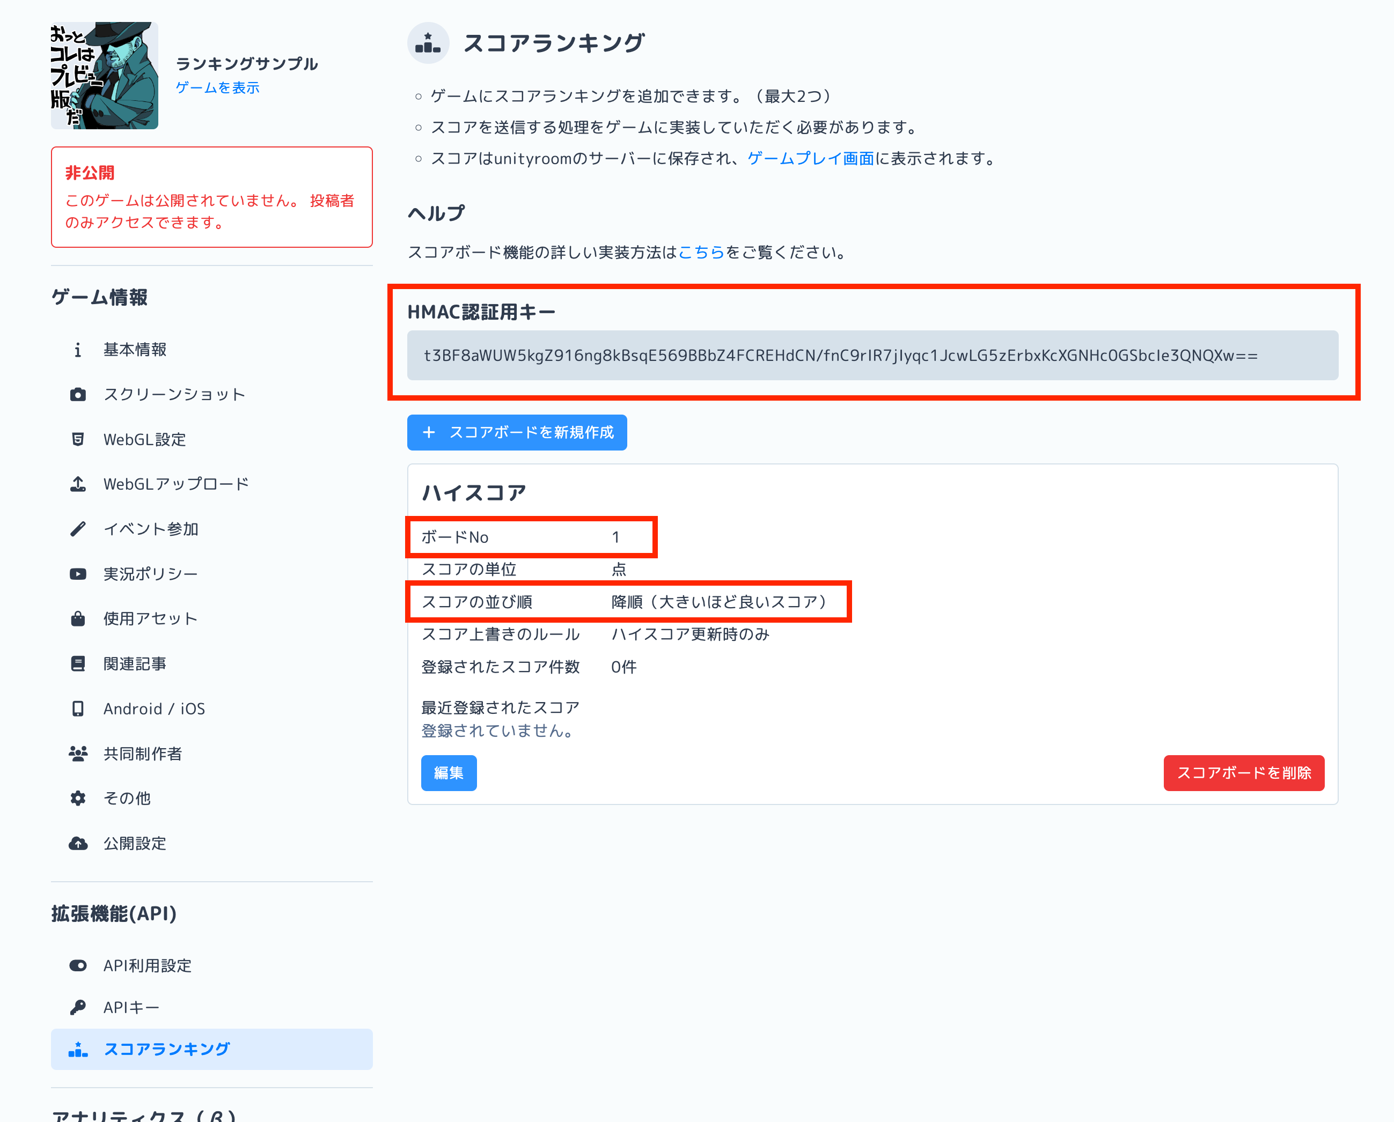
Task: Click the Android / iOS phone icon
Action: 78,708
